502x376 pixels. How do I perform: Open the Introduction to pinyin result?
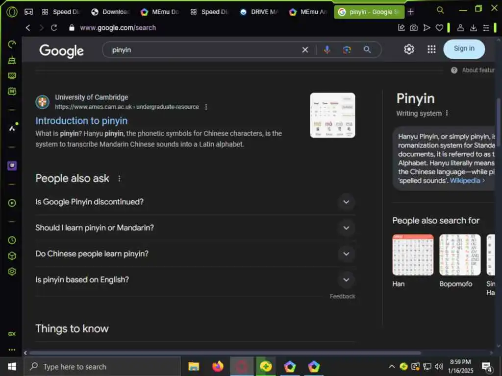tap(82, 121)
